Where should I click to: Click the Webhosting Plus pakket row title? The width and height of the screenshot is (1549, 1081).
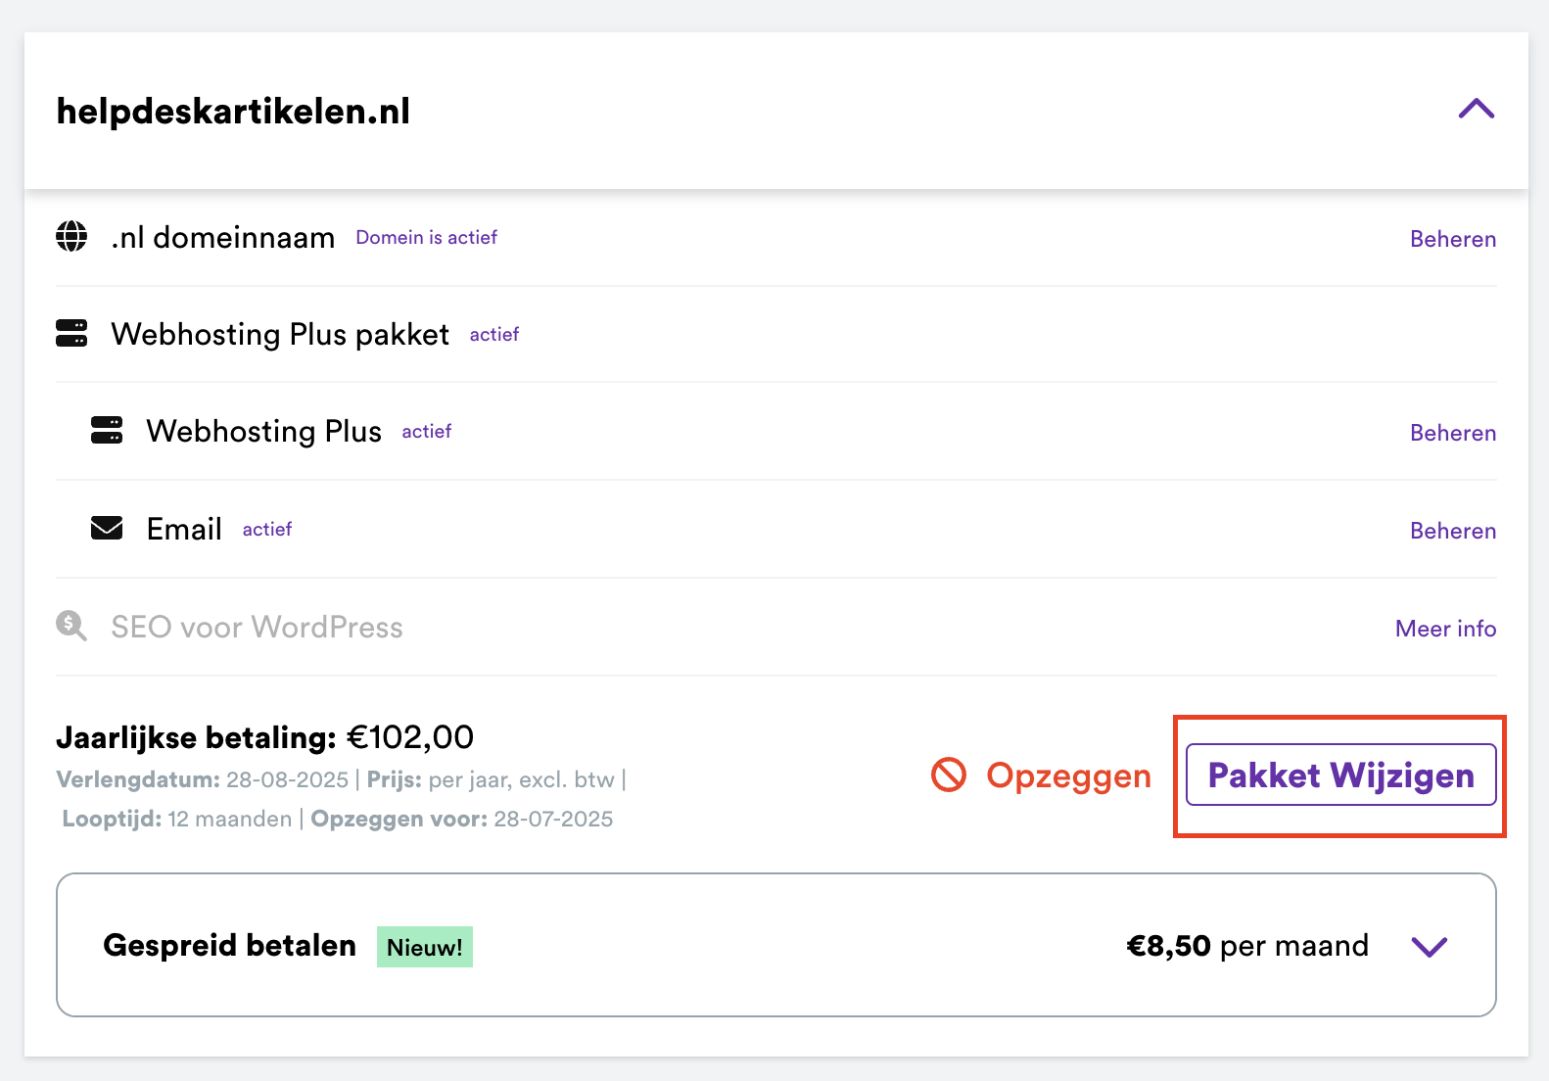(280, 334)
